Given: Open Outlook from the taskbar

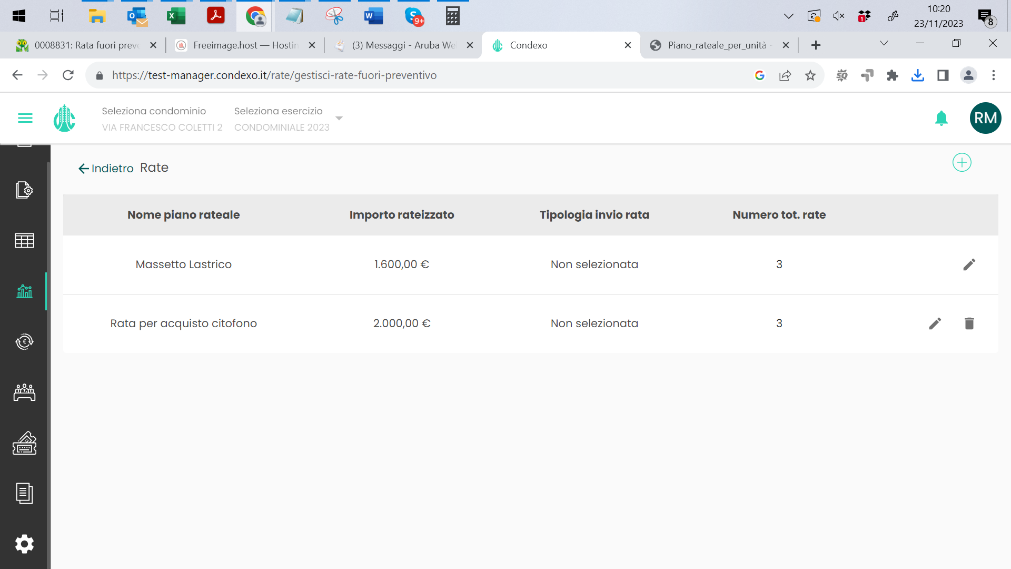Looking at the screenshot, I should coord(137,16).
